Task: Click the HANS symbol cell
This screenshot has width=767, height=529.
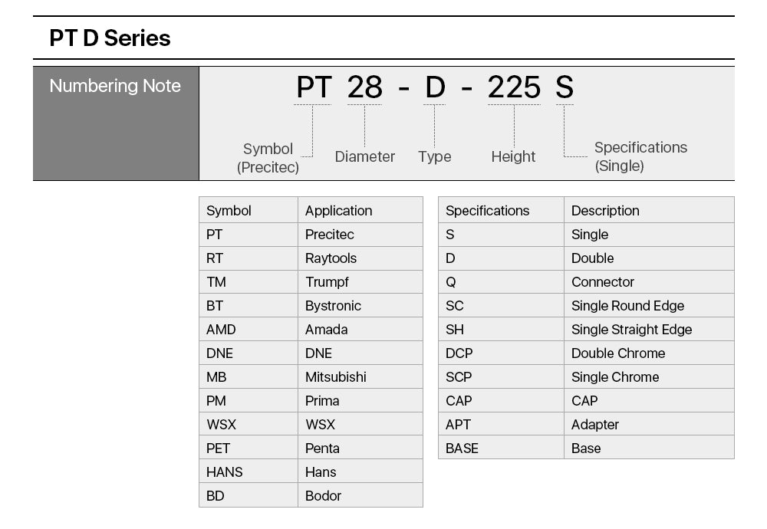Action: click(224, 472)
